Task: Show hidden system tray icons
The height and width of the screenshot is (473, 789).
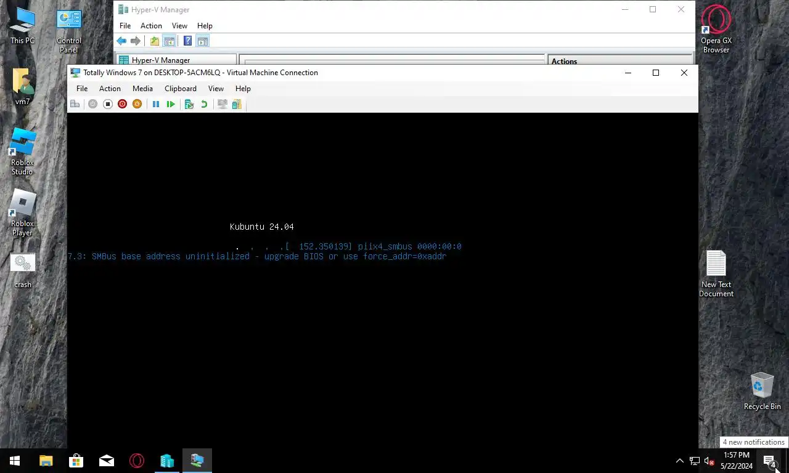Action: (x=679, y=461)
